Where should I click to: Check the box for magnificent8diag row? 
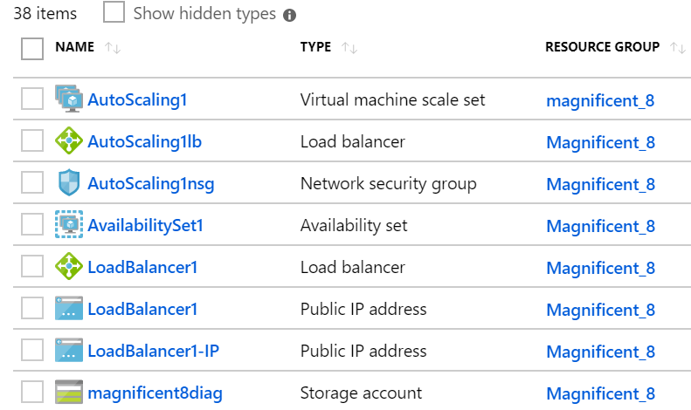click(32, 391)
